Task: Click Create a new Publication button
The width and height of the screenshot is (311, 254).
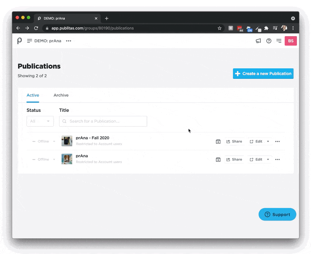Action: point(263,73)
